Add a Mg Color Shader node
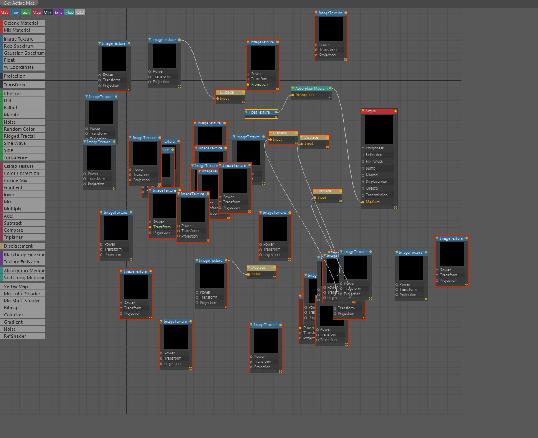538x438 pixels. click(x=23, y=294)
